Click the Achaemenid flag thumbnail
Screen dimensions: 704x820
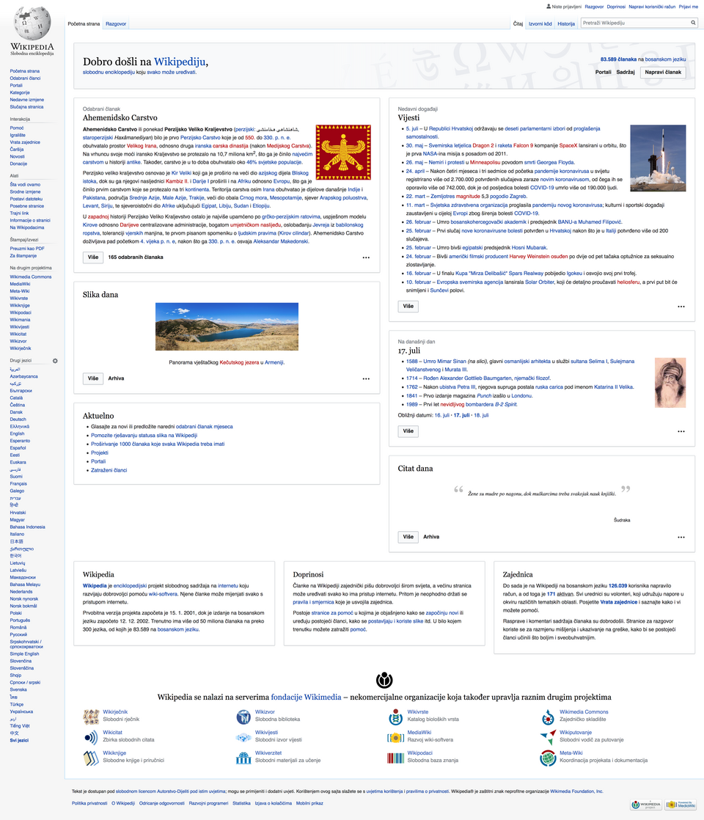[x=343, y=152]
